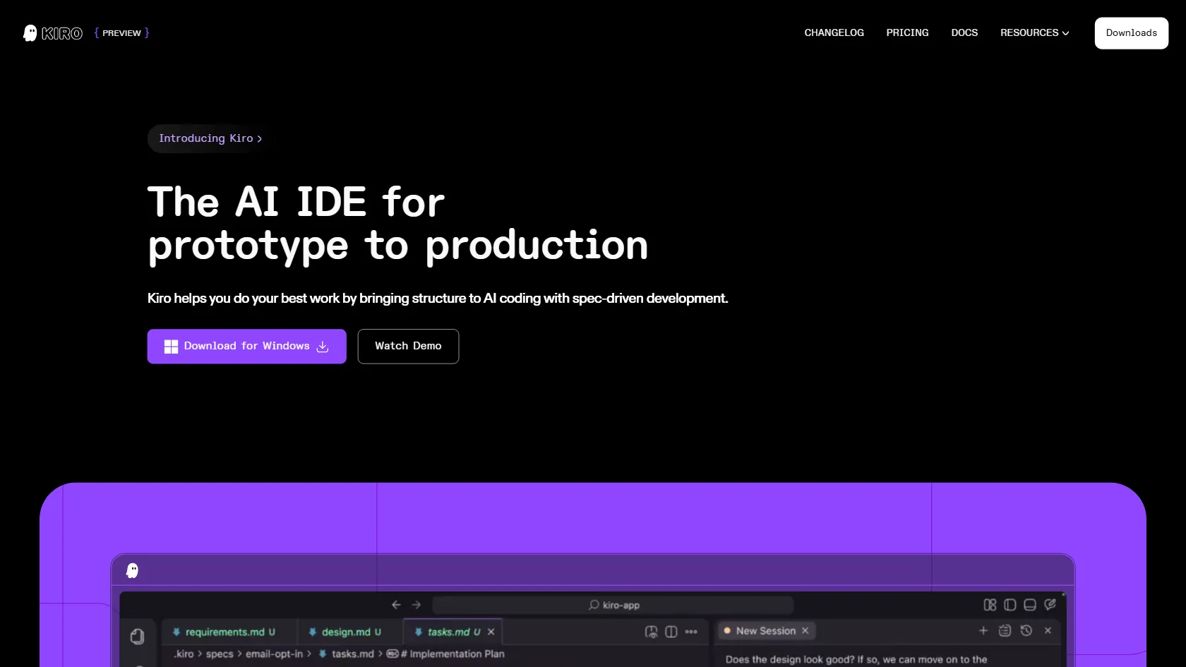Click the open preview icon in editor
Viewport: 1186px width, 667px height.
click(651, 632)
